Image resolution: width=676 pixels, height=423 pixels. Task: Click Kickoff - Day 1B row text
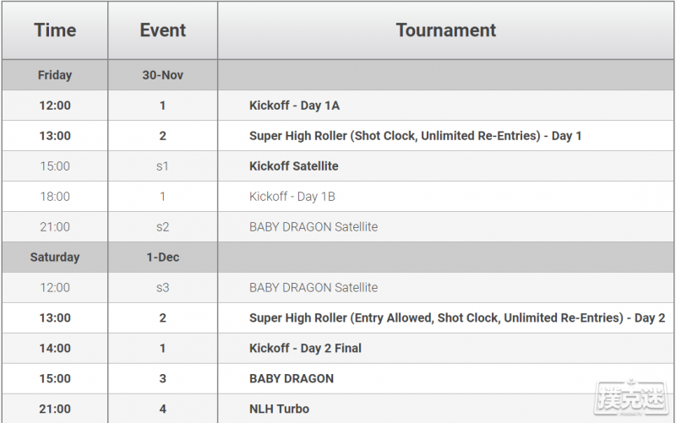[x=292, y=197]
